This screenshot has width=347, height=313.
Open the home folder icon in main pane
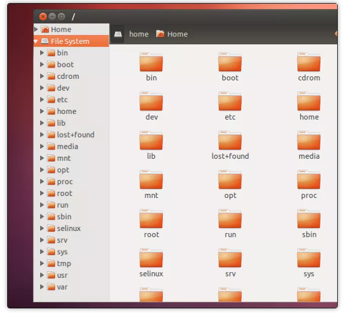tap(309, 102)
